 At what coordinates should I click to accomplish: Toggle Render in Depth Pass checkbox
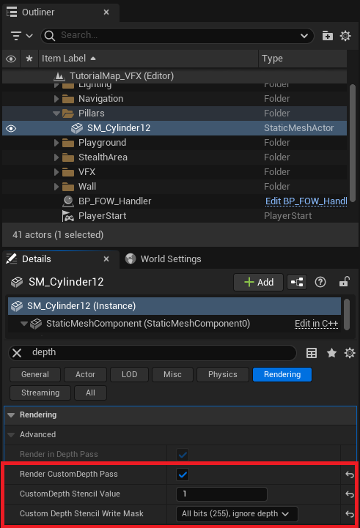(183, 455)
